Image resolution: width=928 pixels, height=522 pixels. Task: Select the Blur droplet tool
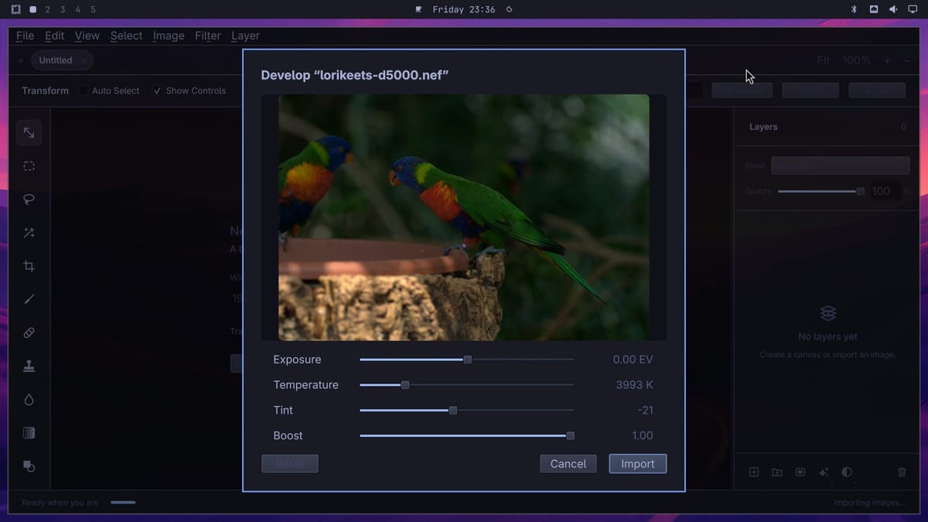pos(29,400)
